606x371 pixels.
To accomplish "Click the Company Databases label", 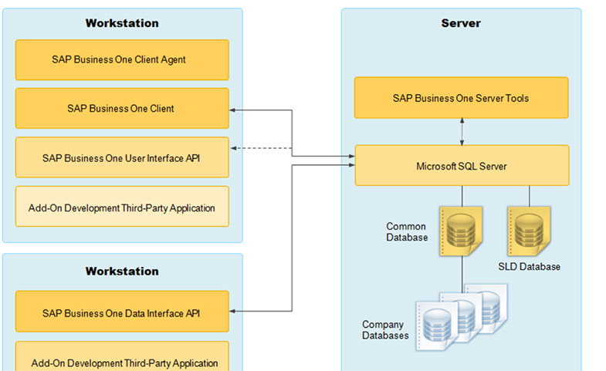I will [x=385, y=330].
